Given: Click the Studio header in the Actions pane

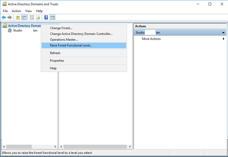Looking at the screenshot, I should click(x=180, y=33).
